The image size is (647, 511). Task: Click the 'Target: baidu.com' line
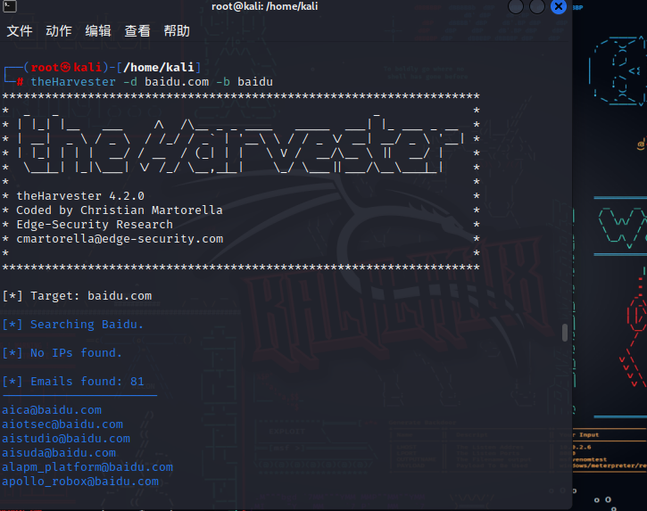pyautogui.click(x=77, y=296)
